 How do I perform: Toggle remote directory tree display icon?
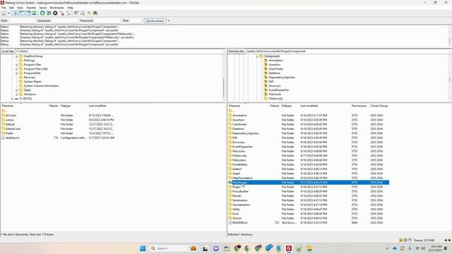pyautogui.click(x=28, y=13)
